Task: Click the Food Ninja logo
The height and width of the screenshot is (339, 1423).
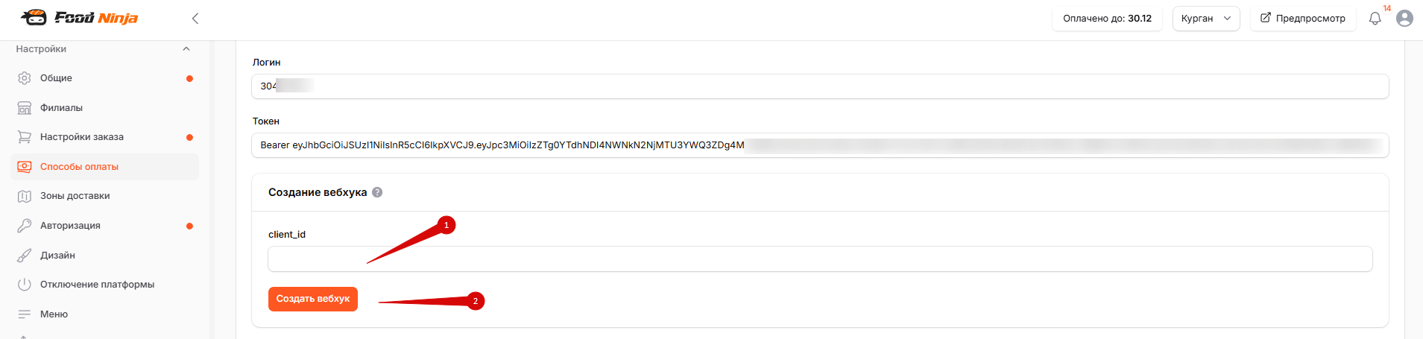Action: (x=79, y=18)
